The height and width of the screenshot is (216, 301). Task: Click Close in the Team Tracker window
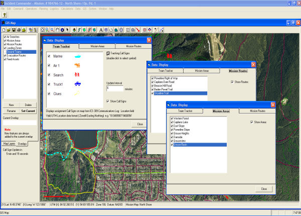pos(140,124)
